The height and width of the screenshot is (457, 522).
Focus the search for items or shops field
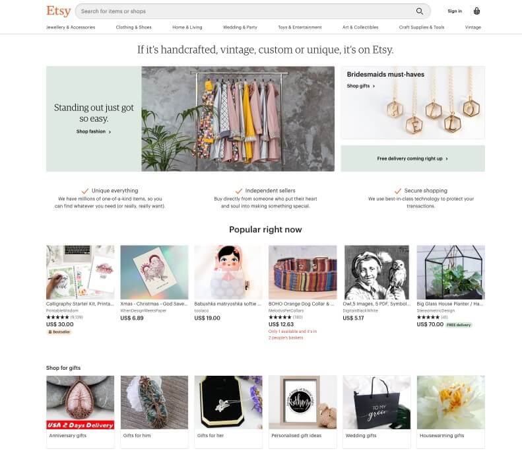[x=246, y=11]
